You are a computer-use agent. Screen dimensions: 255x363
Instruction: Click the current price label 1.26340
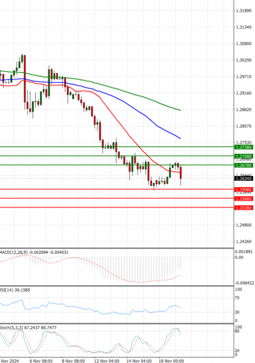click(x=244, y=178)
